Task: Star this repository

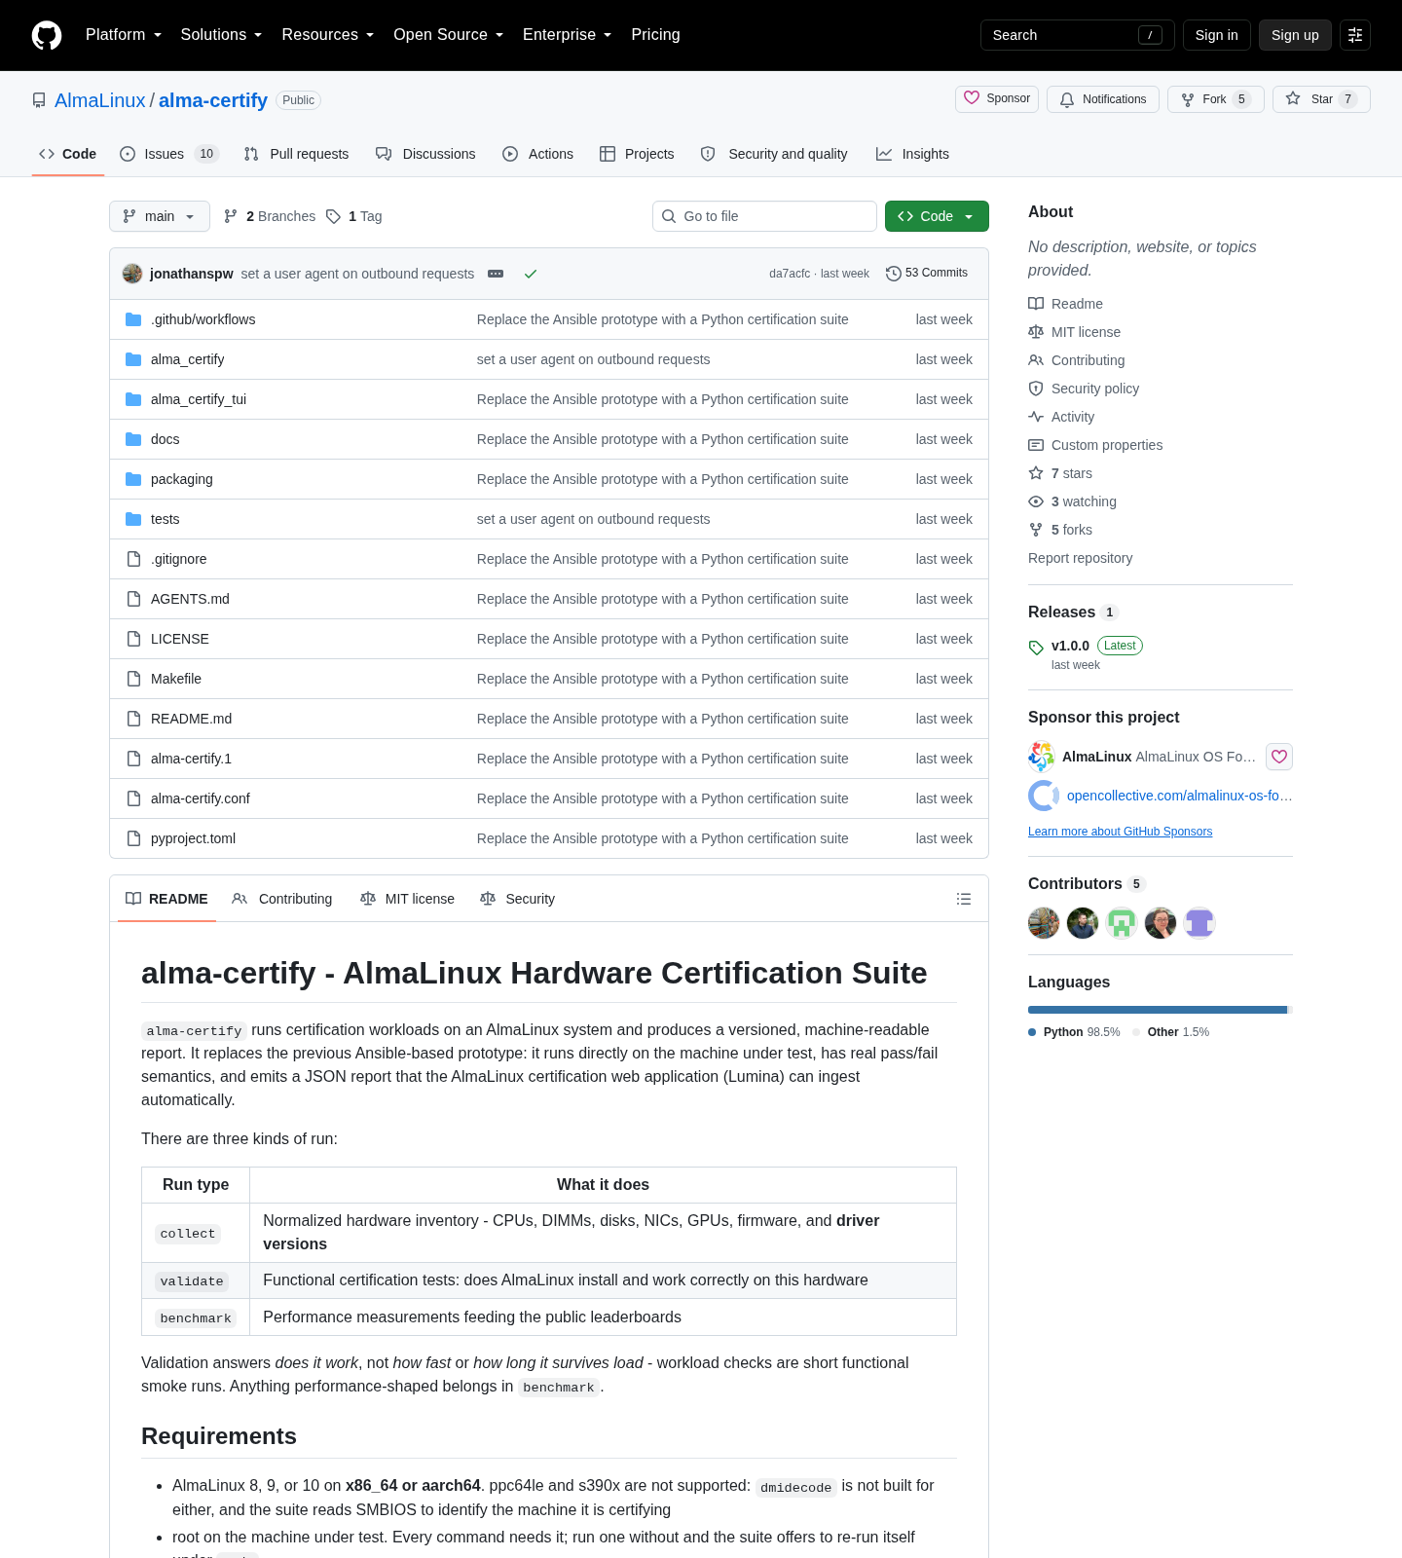Action: click(x=1321, y=99)
